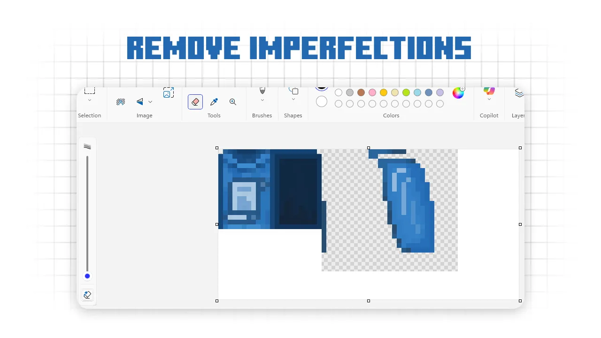The image size is (601, 338).
Task: Pick a color with the Color picker tool
Action: tap(214, 102)
